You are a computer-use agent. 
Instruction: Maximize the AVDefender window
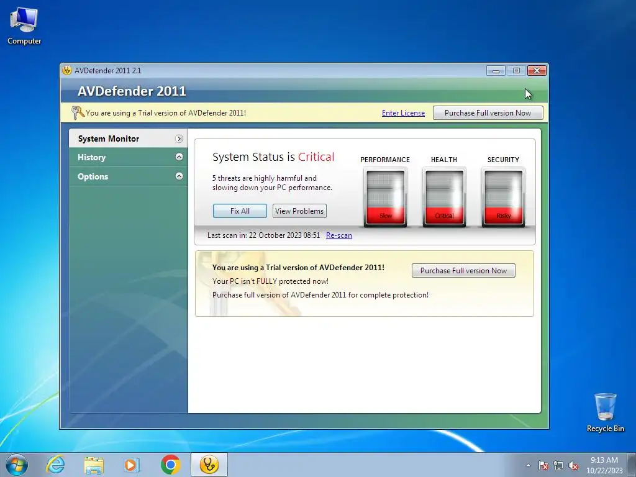click(516, 71)
